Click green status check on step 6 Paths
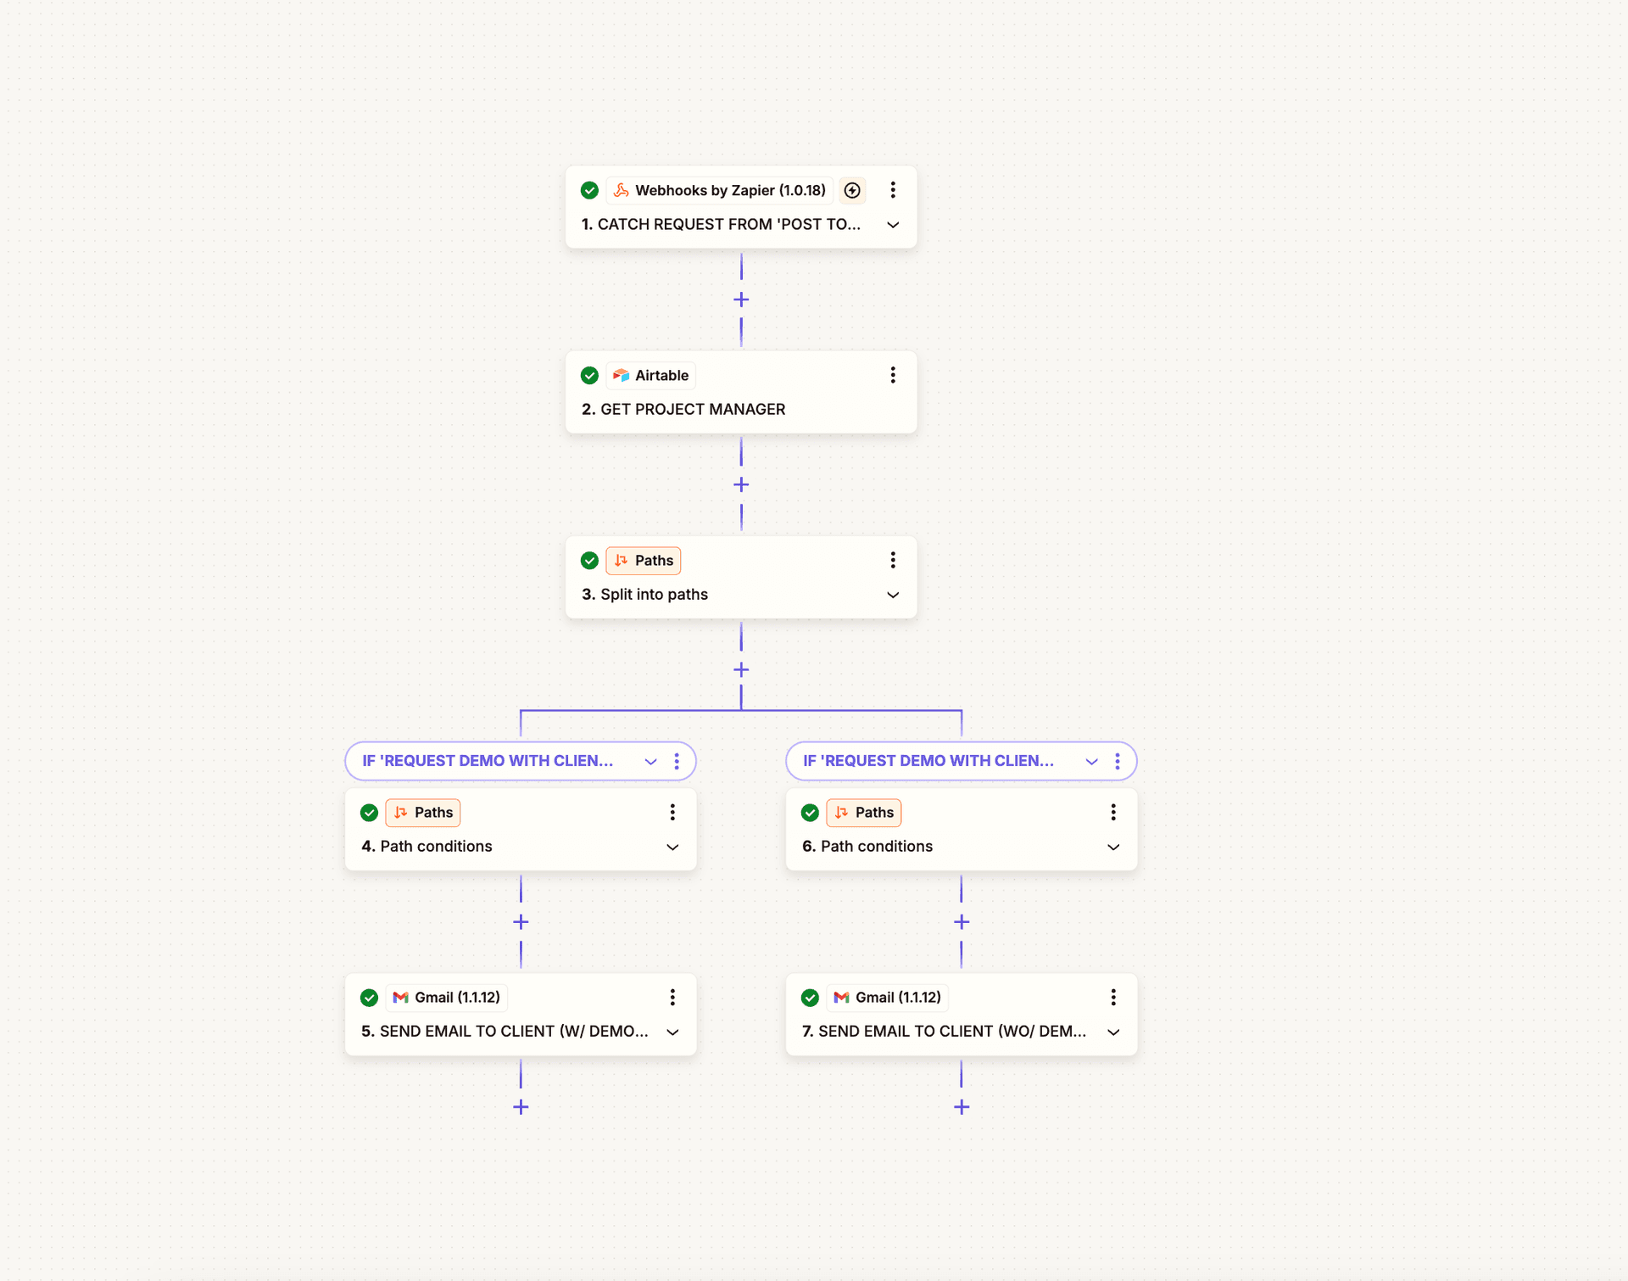1628x1281 pixels. (810, 812)
